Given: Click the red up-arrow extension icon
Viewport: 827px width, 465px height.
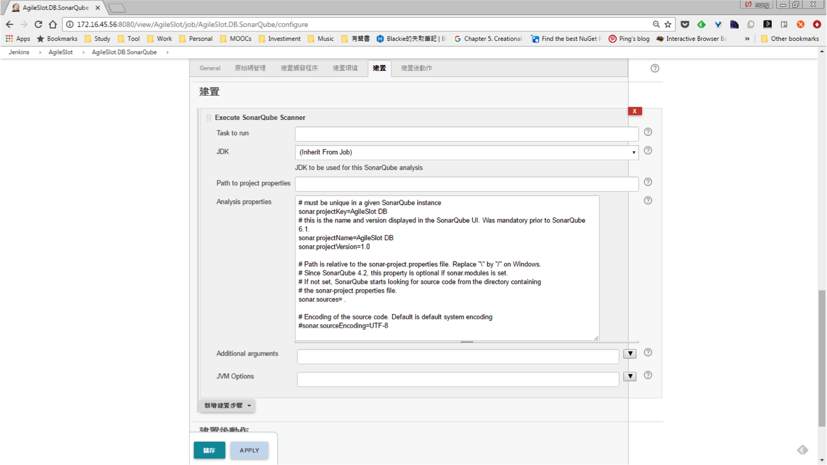Looking at the screenshot, I should pyautogui.click(x=817, y=24).
